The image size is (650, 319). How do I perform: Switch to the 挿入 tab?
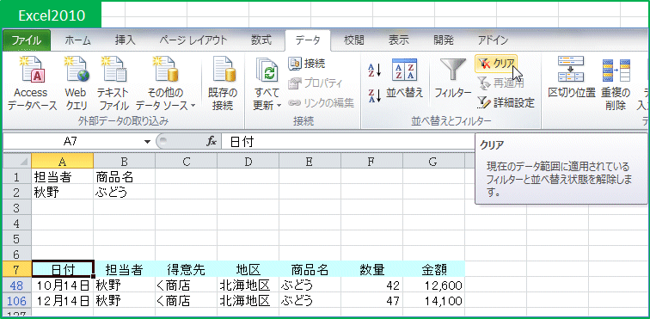pos(126,40)
